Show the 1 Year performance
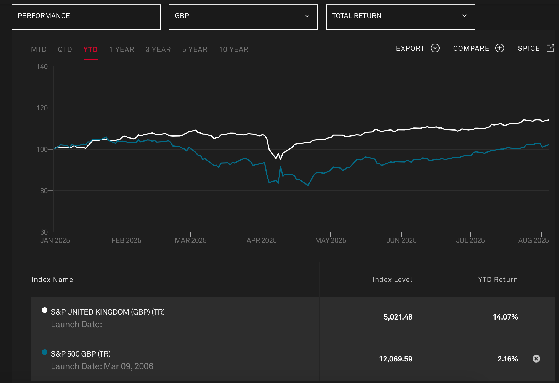The image size is (559, 383). point(122,49)
